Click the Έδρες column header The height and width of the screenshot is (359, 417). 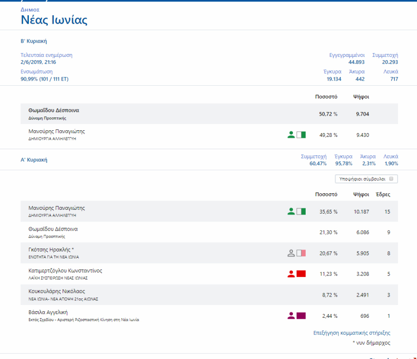tap(382, 194)
